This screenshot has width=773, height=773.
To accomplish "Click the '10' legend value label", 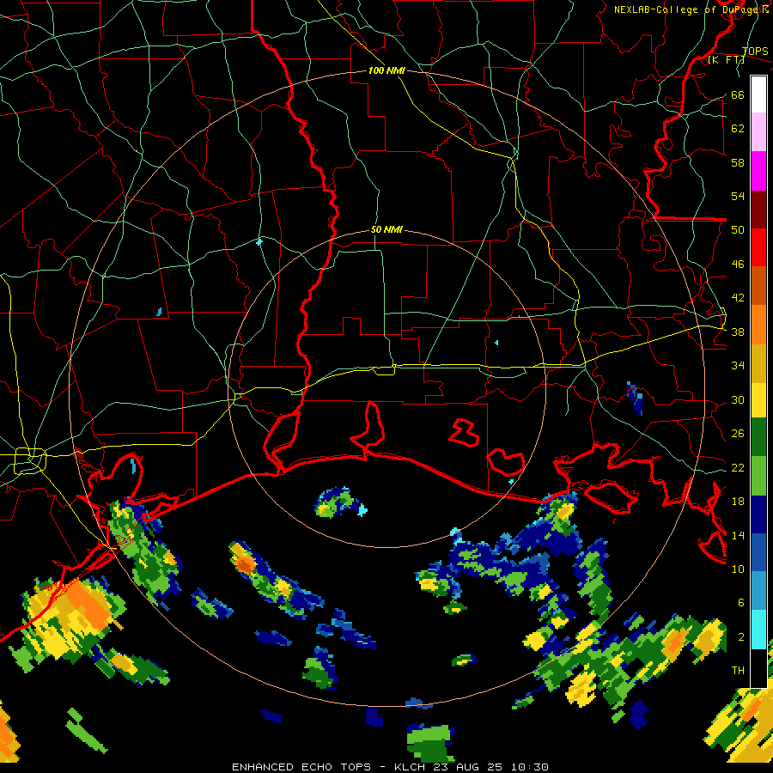I will pos(738,569).
